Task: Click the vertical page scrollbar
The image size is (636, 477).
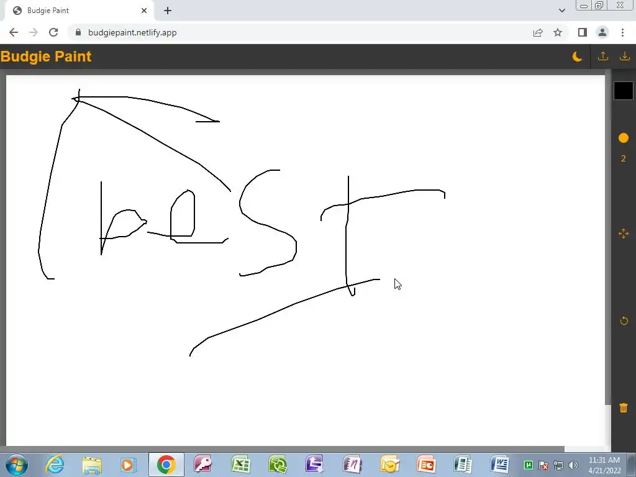Action: (x=608, y=237)
